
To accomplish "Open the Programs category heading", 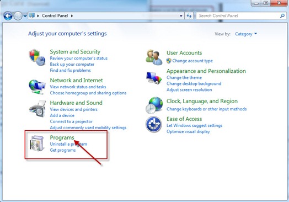I will pyautogui.click(x=62, y=137).
